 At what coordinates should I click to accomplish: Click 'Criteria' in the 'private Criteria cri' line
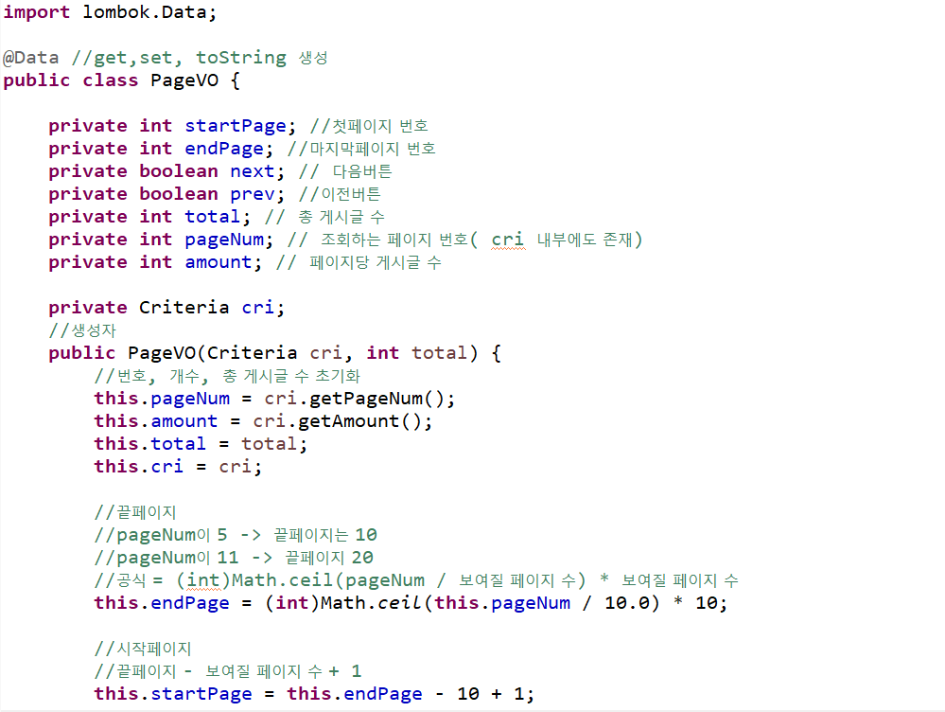tap(184, 308)
